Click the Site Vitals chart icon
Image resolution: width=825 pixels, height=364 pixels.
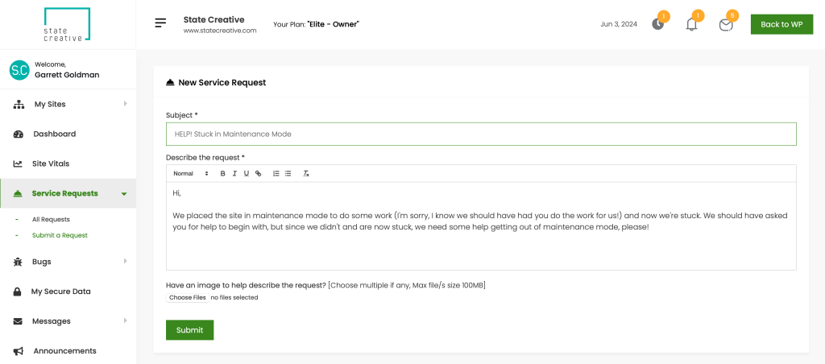coord(18,163)
